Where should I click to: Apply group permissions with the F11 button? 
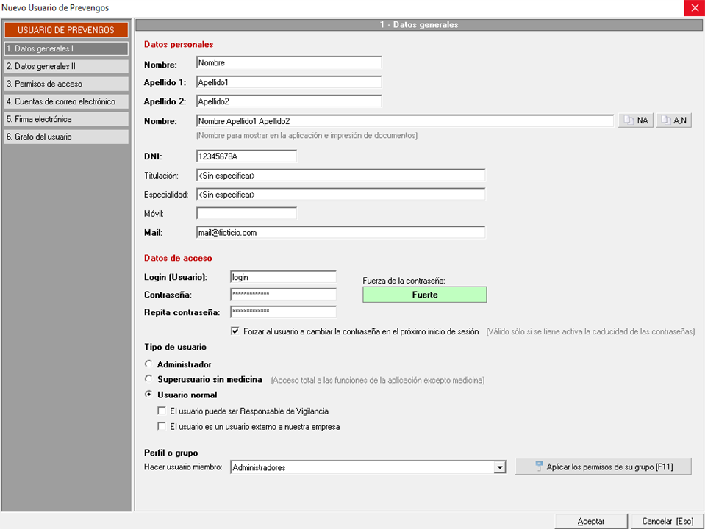click(x=603, y=467)
